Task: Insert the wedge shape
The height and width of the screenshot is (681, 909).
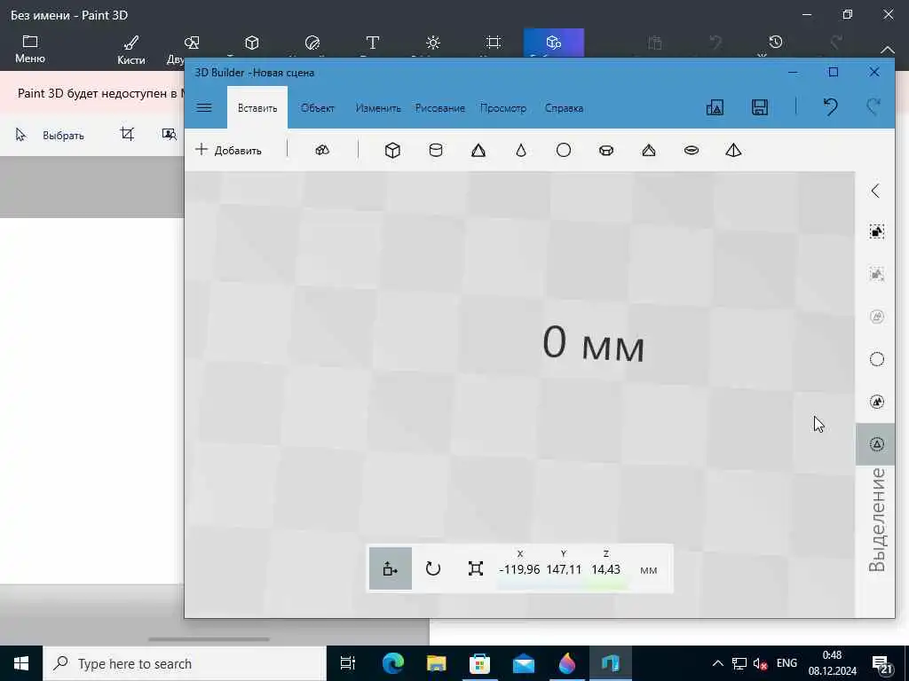Action: (x=649, y=151)
